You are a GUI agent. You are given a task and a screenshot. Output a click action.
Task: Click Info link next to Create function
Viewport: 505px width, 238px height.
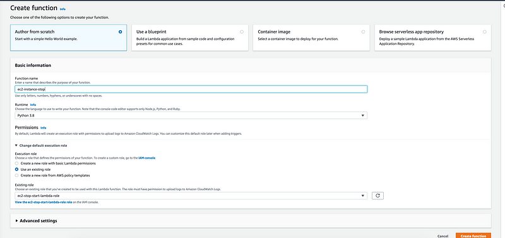(62, 9)
